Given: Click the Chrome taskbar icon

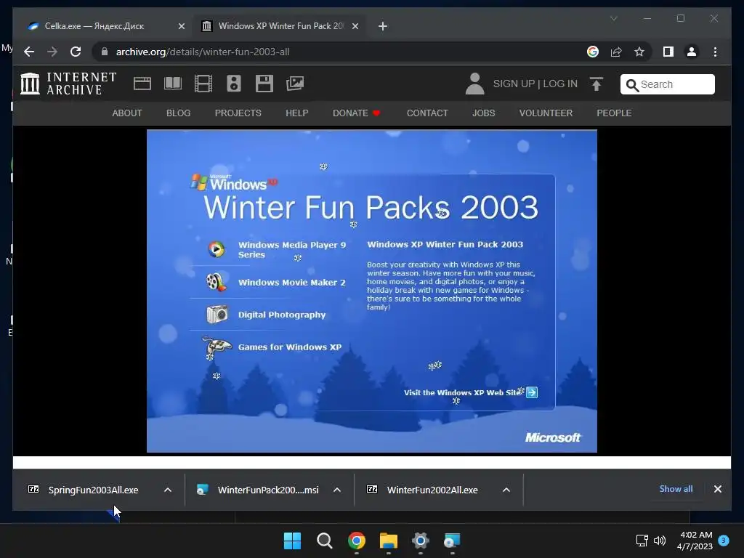Looking at the screenshot, I should tap(356, 541).
